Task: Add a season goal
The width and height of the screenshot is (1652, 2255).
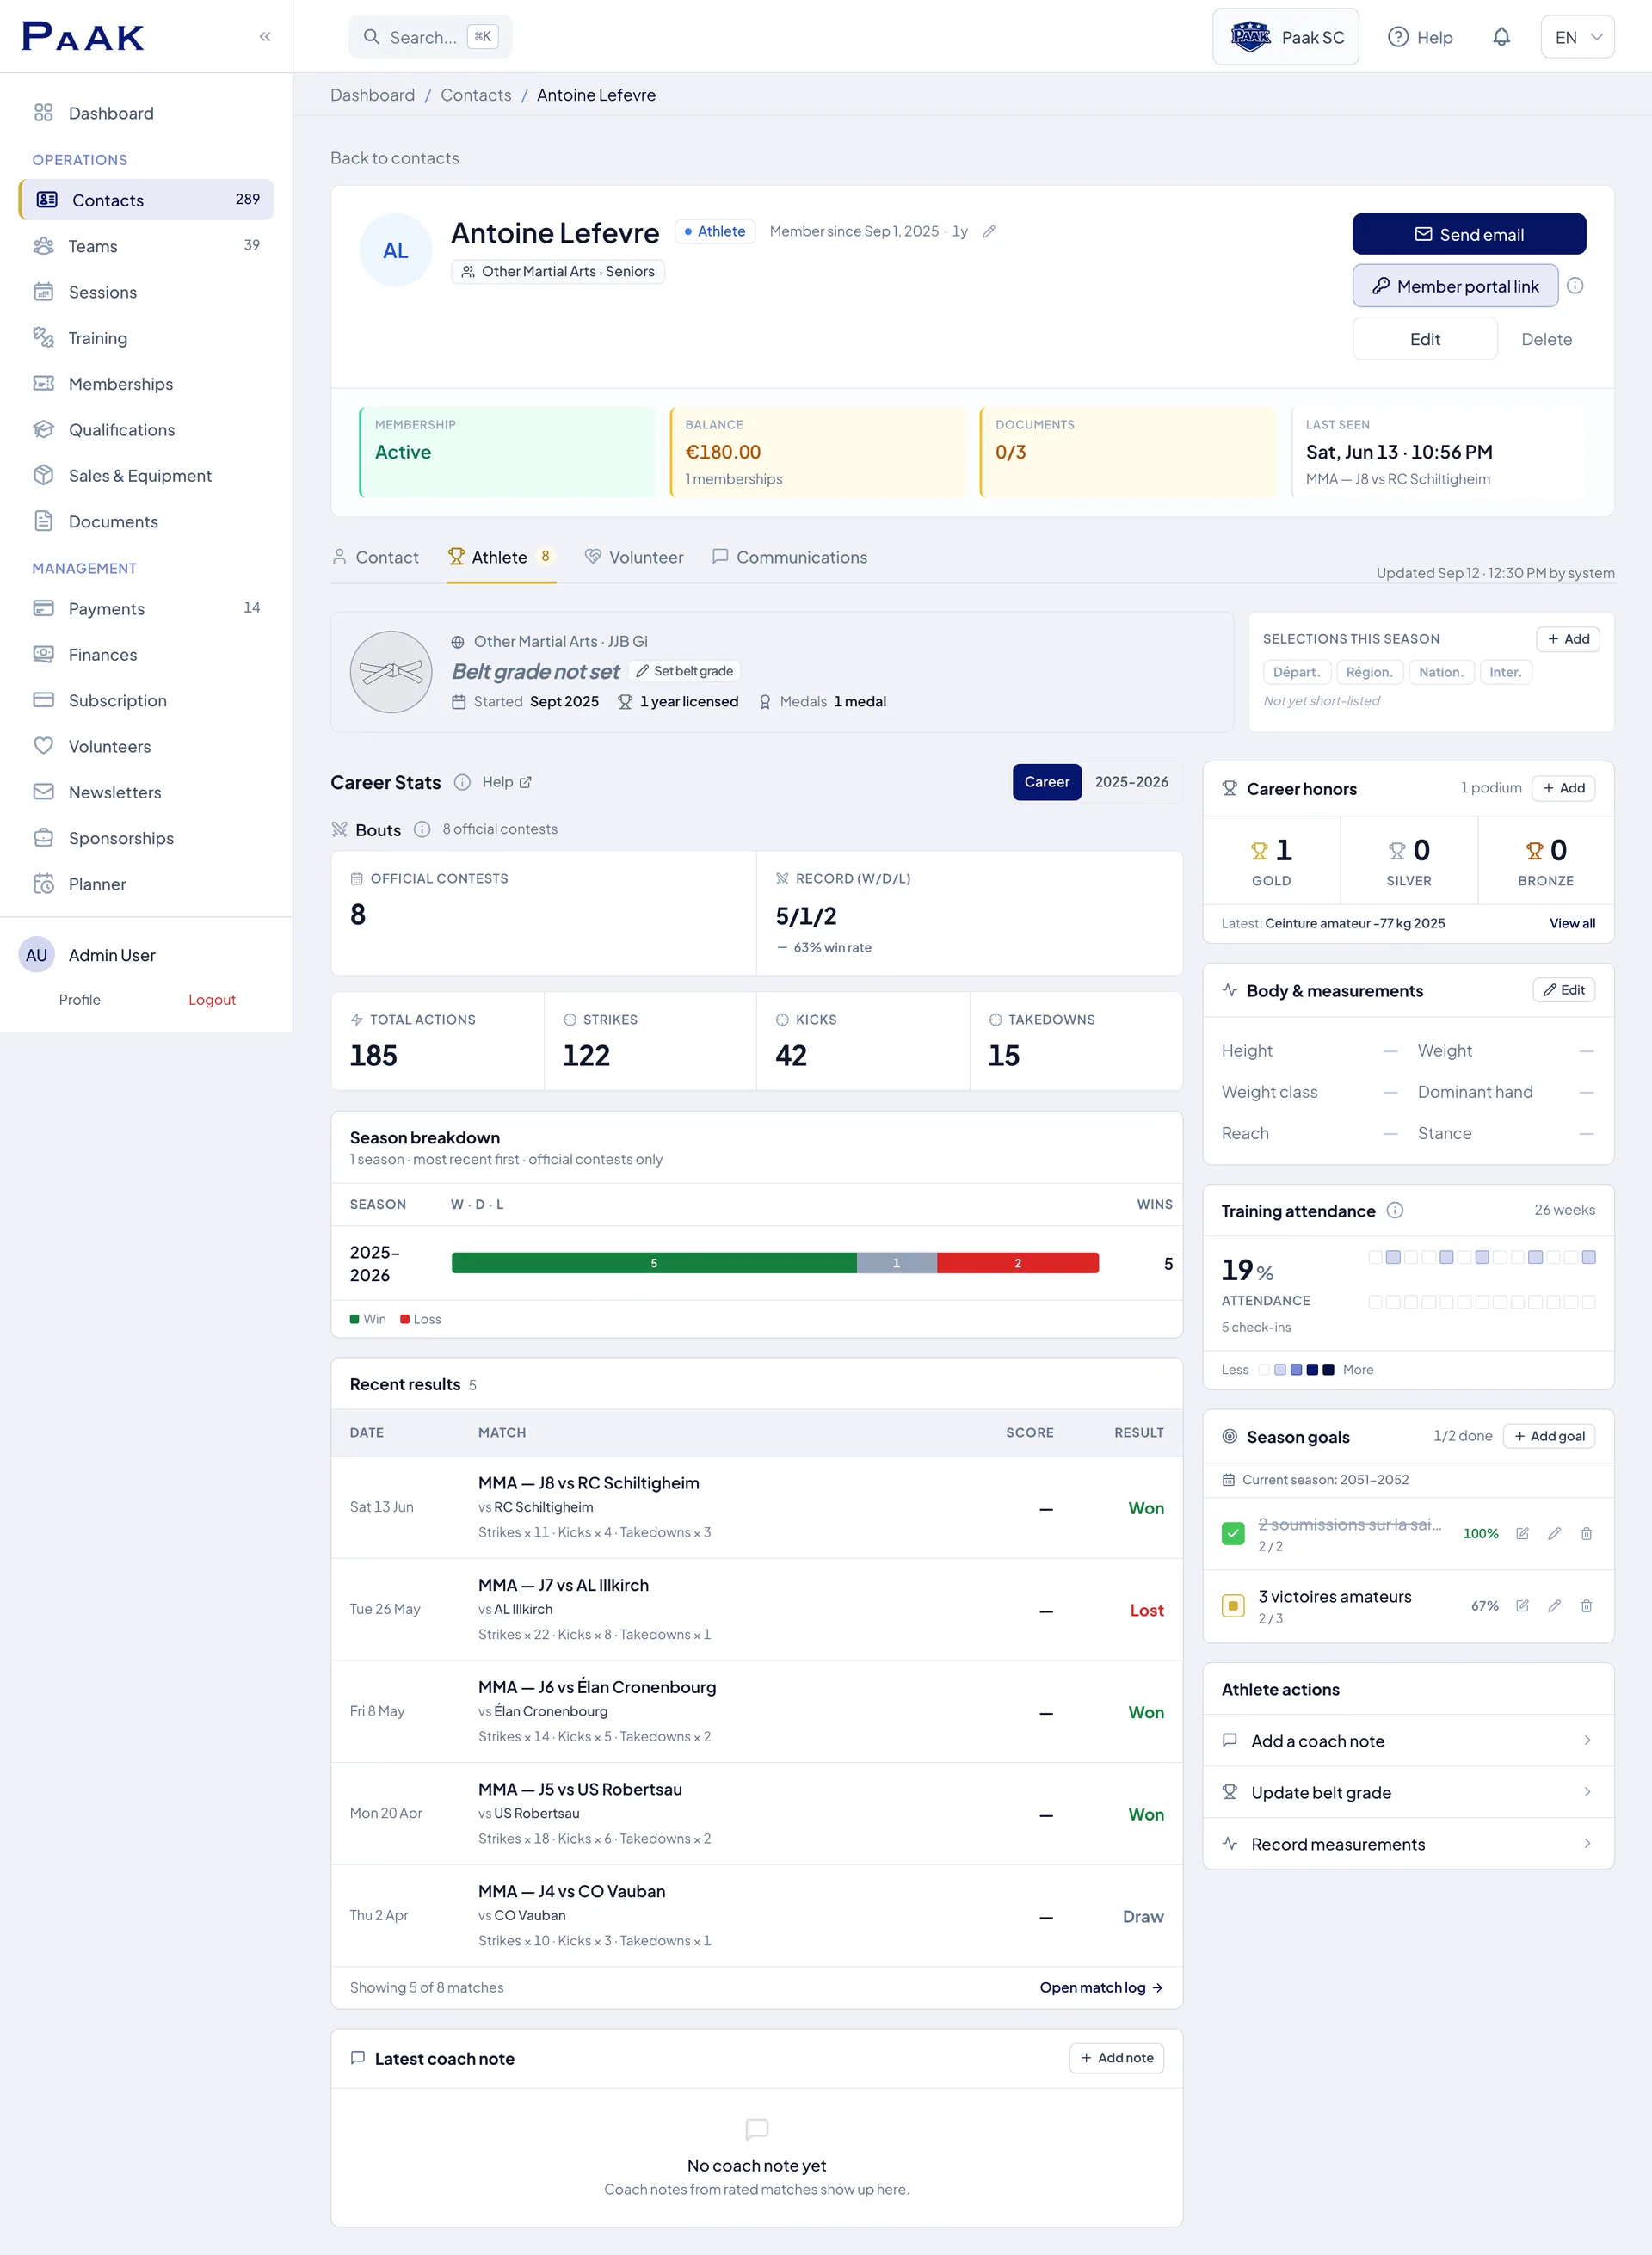Action: (1549, 1437)
